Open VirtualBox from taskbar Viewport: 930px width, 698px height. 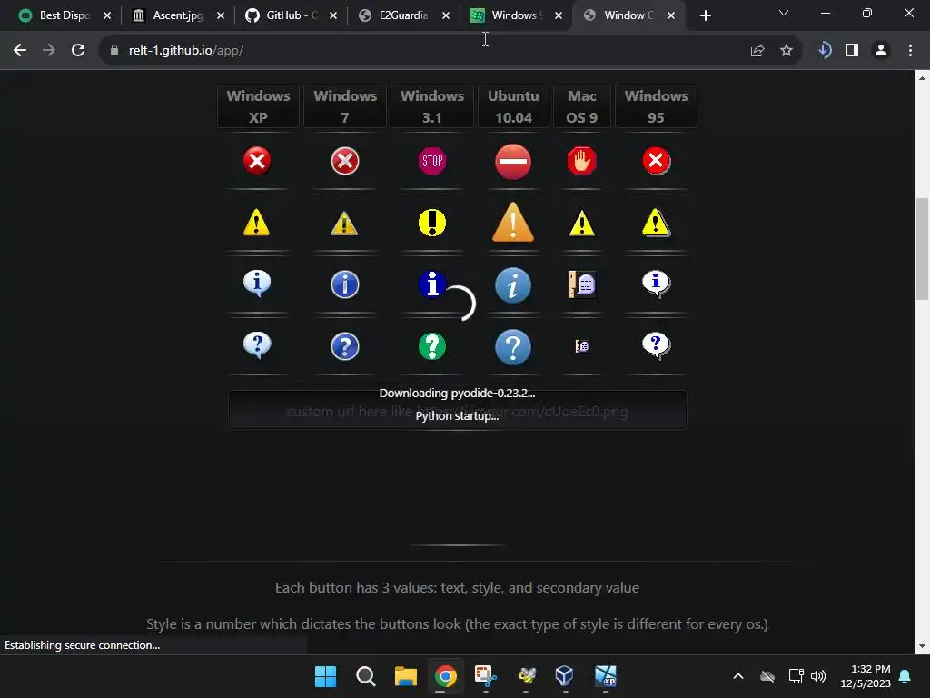coord(565,676)
